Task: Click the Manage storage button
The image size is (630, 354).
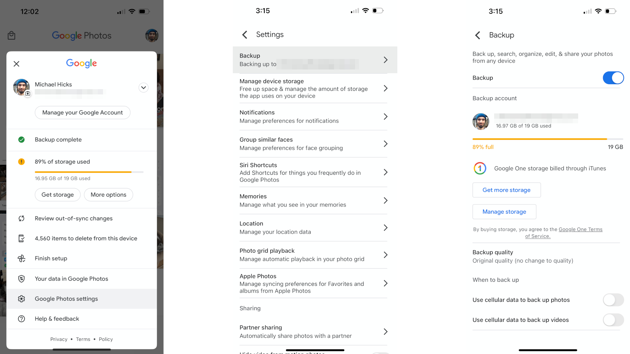Action: pyautogui.click(x=504, y=211)
